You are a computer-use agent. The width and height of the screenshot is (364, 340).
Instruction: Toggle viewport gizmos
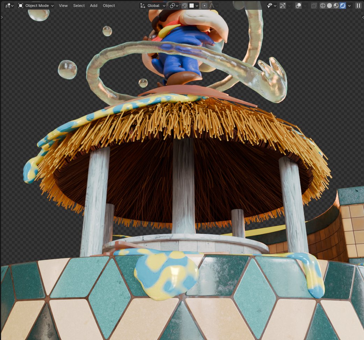click(283, 6)
